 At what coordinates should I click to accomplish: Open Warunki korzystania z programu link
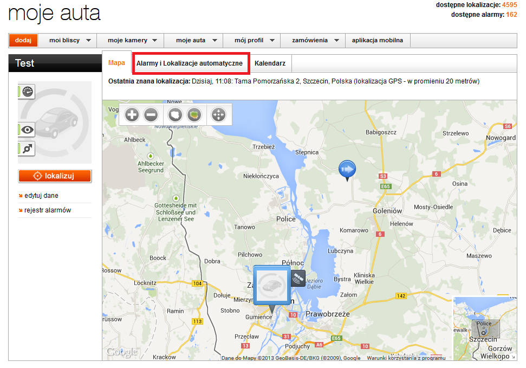click(406, 358)
